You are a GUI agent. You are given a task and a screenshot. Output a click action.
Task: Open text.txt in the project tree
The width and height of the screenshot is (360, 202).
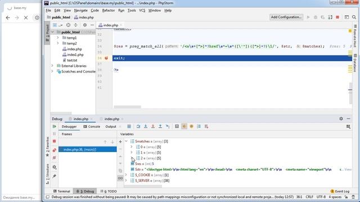[x=70, y=60]
